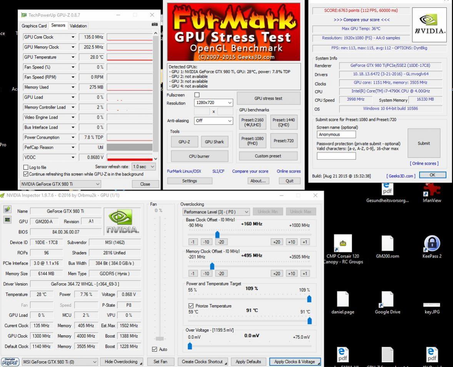Switch to Validation tab

(78, 26)
